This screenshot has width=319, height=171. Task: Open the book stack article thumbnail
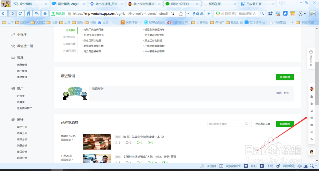coord(97,142)
